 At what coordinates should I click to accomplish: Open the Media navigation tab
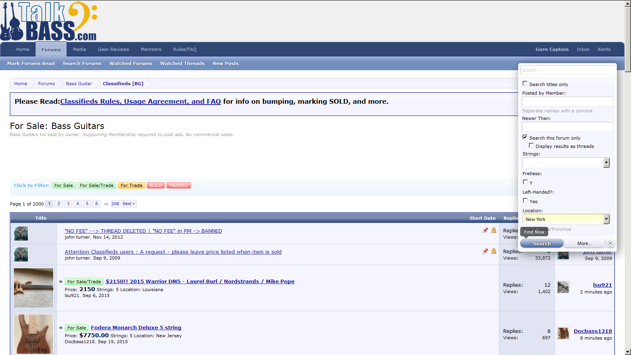tap(79, 49)
